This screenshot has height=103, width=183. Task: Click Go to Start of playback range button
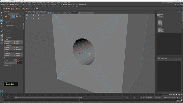[x=170, y=94]
